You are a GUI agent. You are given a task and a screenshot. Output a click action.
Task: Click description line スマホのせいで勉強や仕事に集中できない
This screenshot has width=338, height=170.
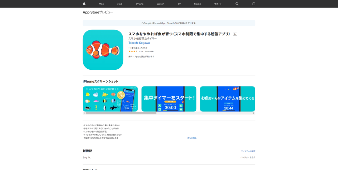coord(101,125)
